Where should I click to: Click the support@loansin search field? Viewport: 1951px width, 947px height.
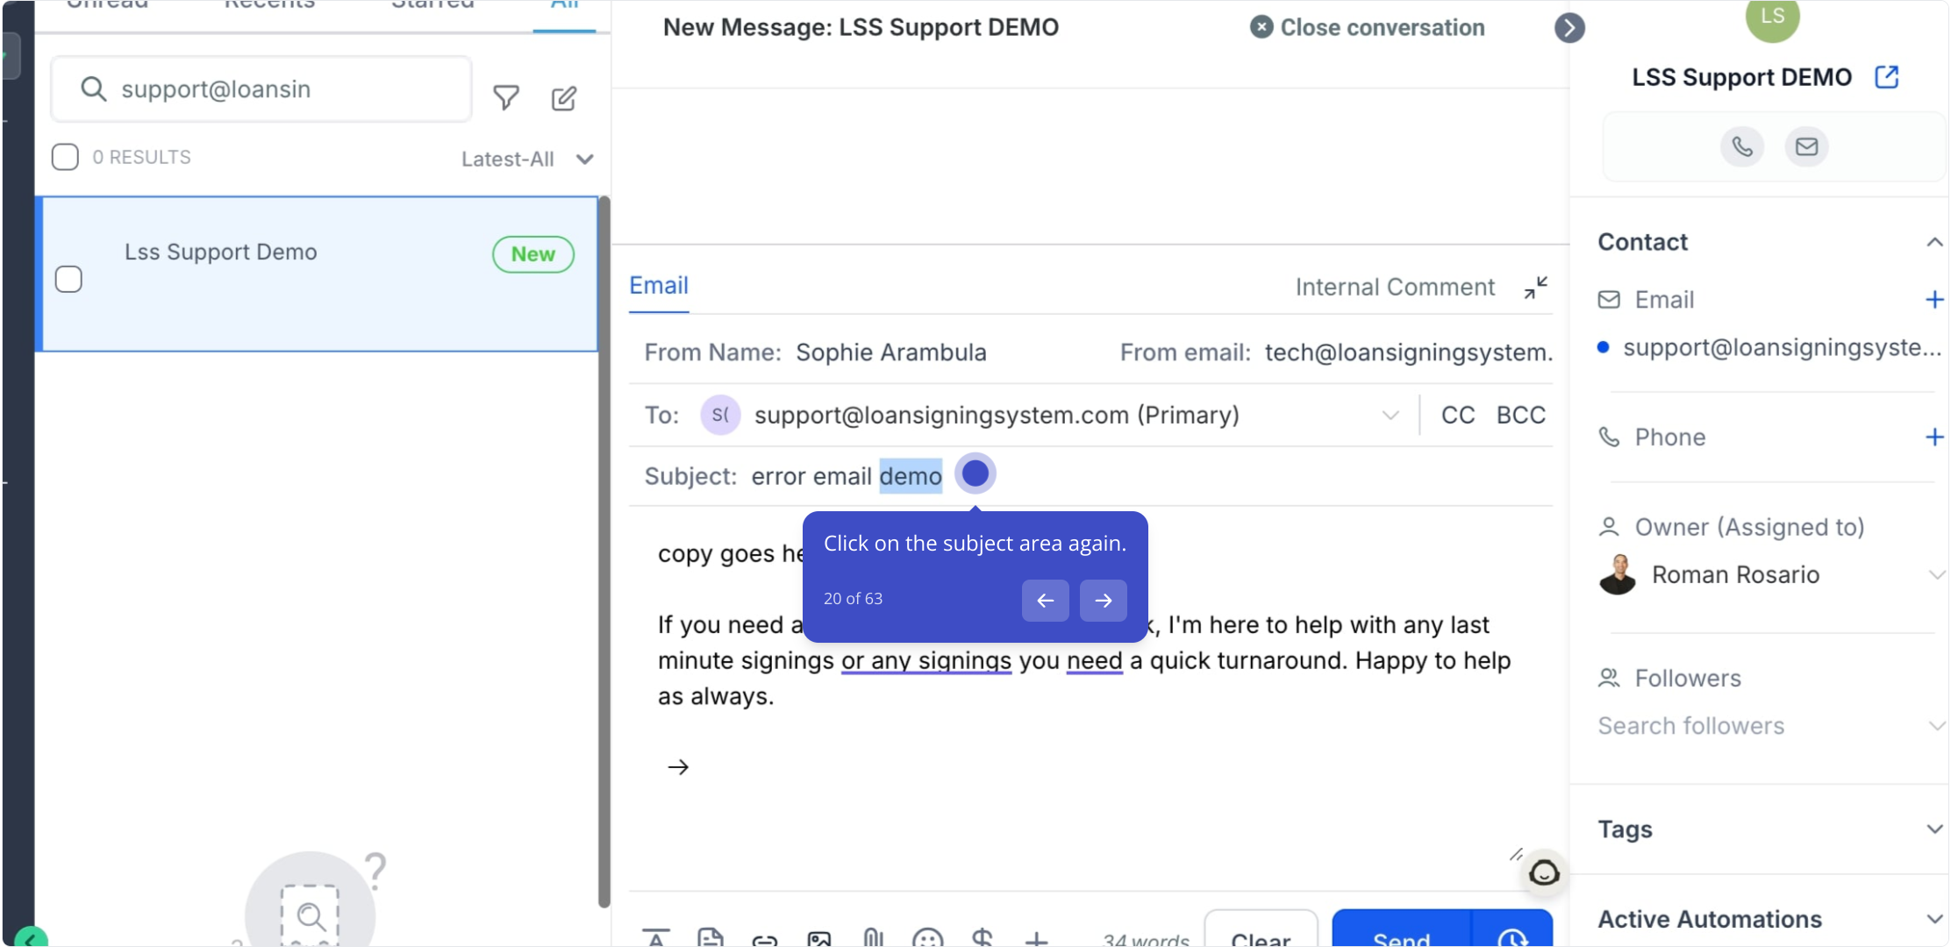click(261, 89)
